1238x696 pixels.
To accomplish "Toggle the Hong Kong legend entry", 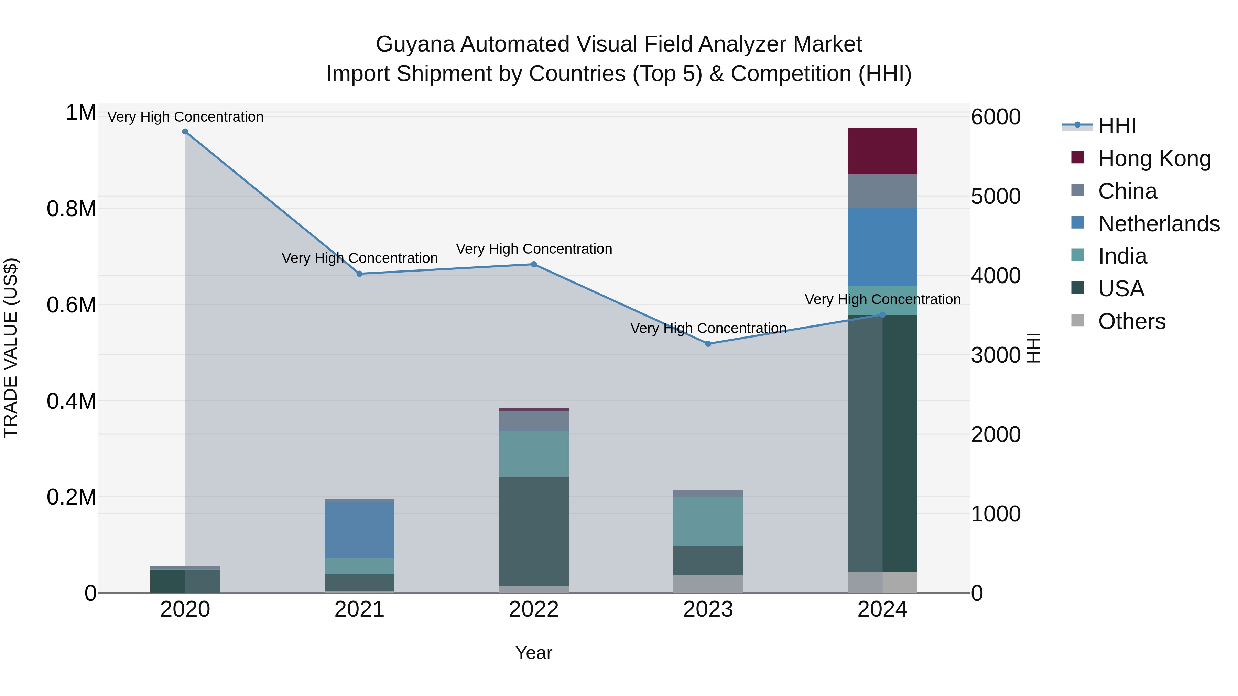I will tap(1141, 158).
